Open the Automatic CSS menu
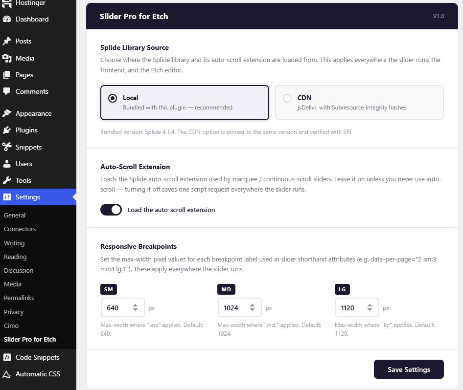463x390 pixels. click(x=38, y=374)
